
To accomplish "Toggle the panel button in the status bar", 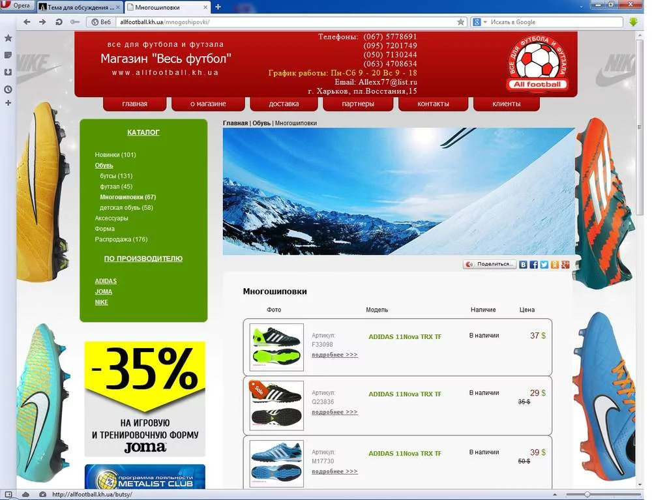I will coord(8,495).
